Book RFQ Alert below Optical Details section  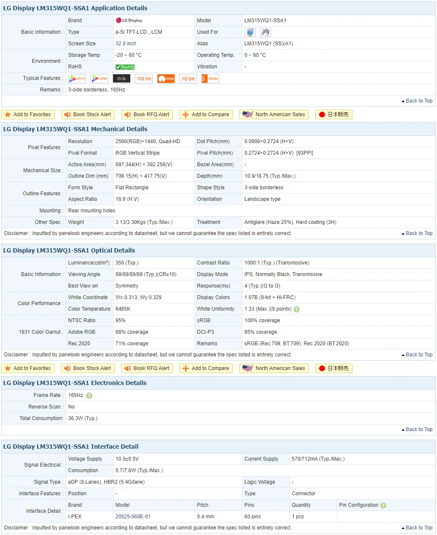point(148,368)
